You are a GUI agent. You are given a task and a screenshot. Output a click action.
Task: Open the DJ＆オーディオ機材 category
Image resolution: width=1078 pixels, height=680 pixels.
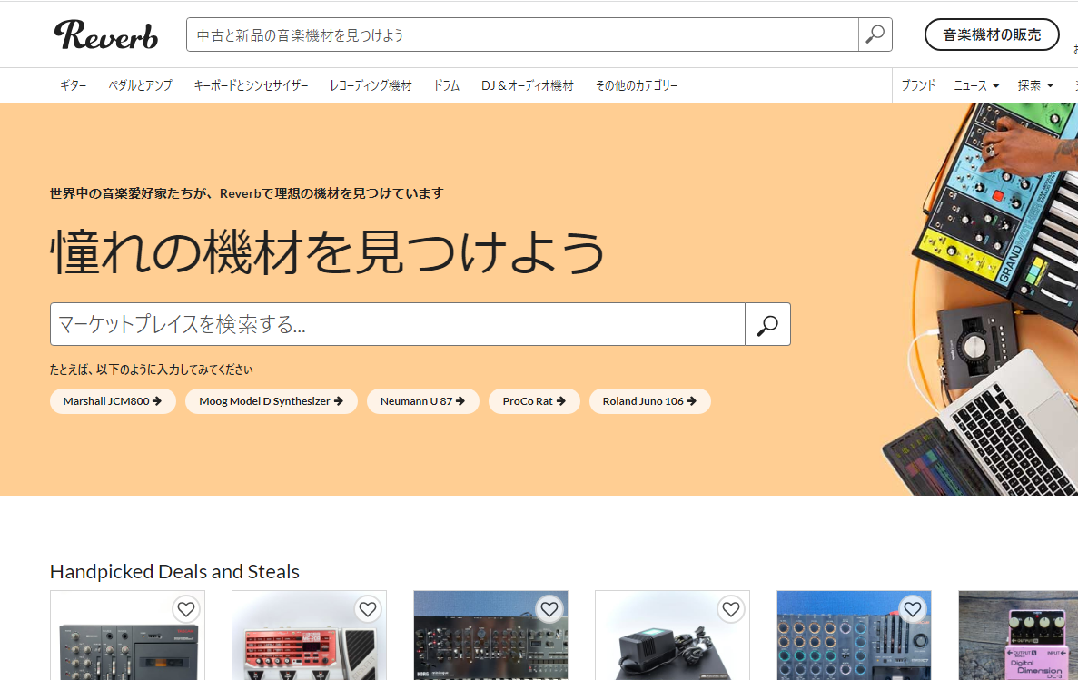pyautogui.click(x=528, y=85)
